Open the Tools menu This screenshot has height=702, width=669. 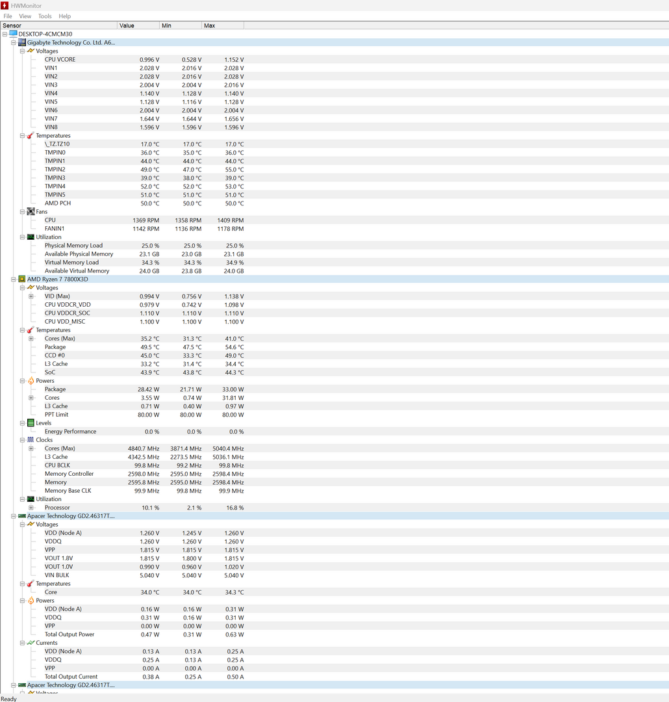(x=45, y=16)
